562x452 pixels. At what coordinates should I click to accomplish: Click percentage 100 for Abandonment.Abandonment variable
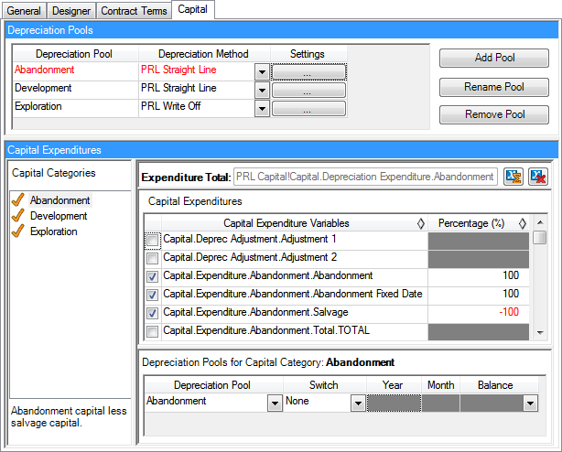(x=478, y=276)
